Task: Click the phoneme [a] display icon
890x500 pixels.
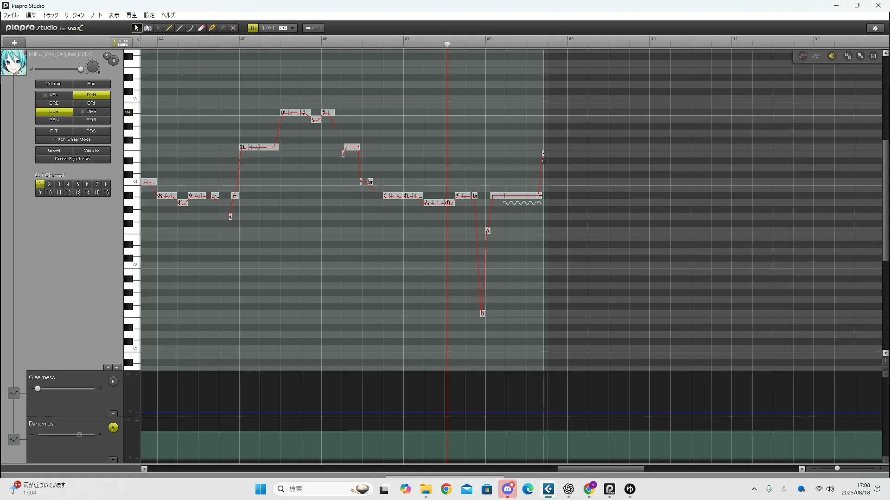Action: tap(873, 56)
